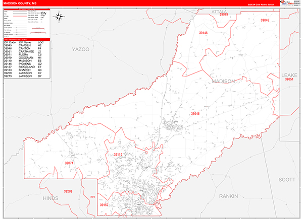Select the FLORA row in the ZIP index

[x=23, y=54]
